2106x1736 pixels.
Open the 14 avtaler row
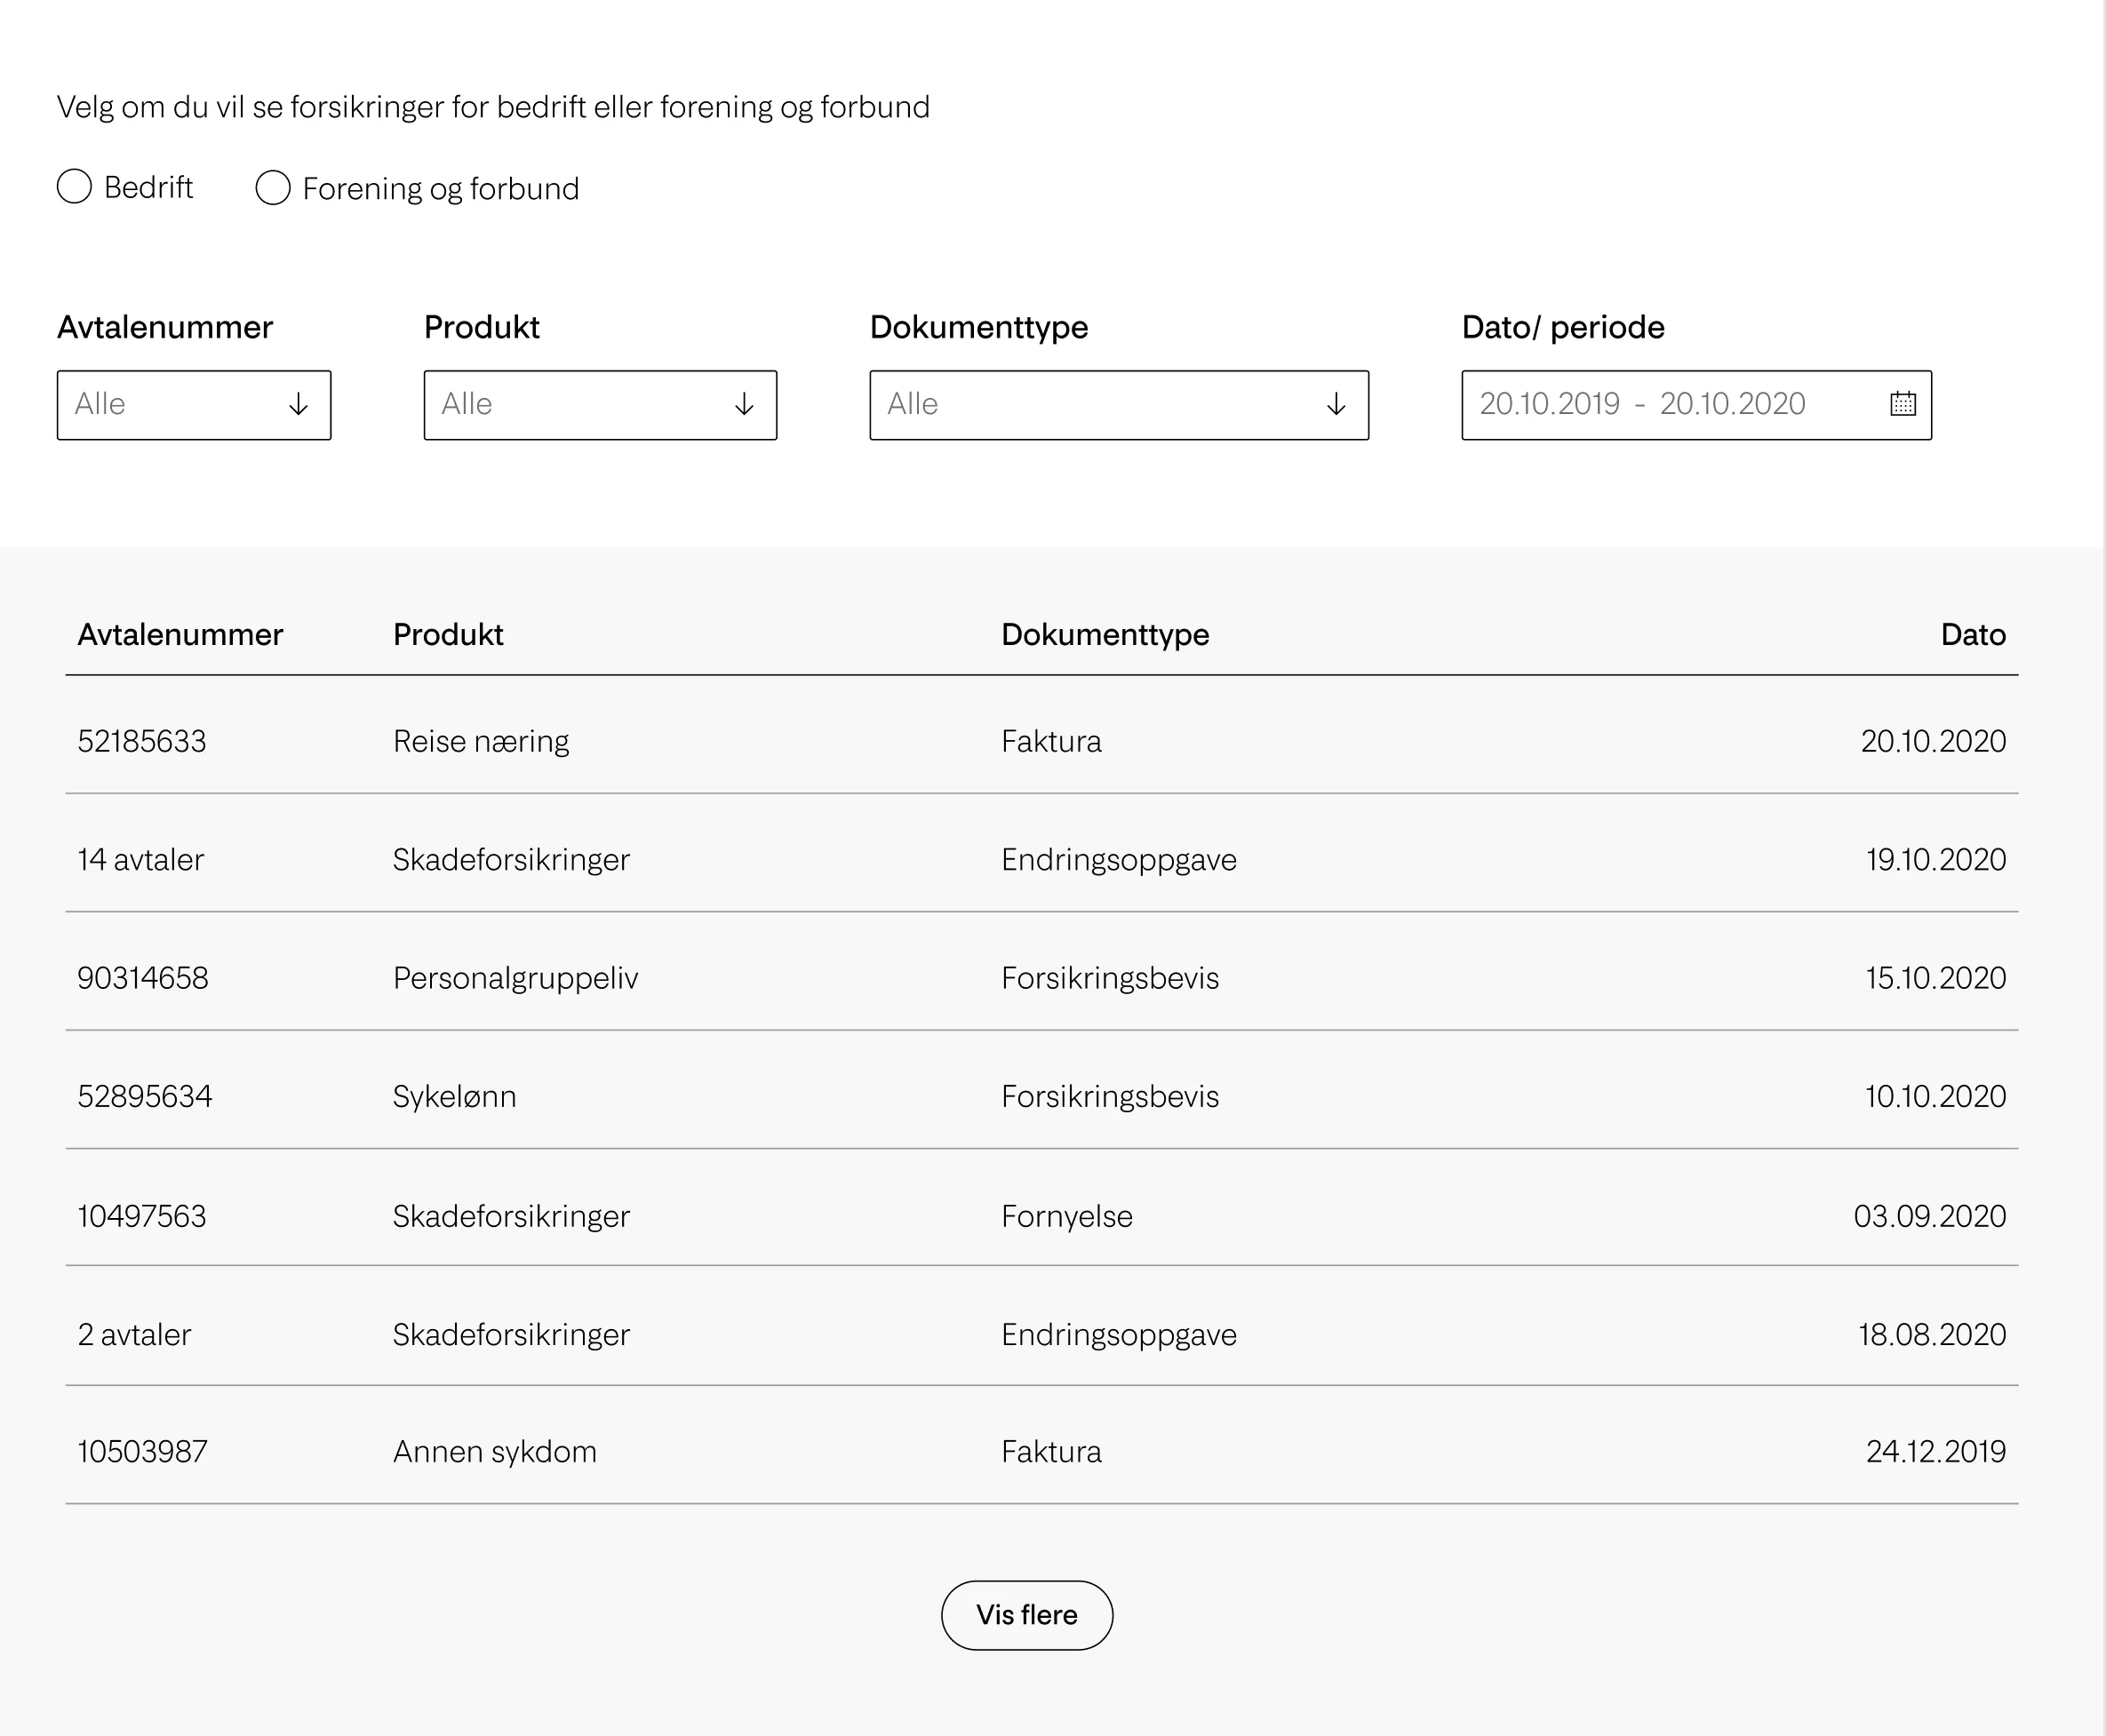[x=1042, y=859]
